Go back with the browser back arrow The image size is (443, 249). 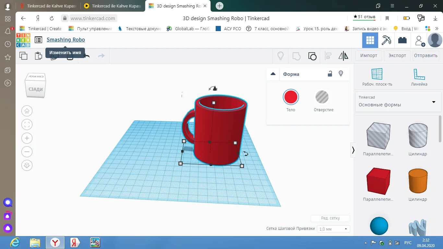(x=23, y=18)
